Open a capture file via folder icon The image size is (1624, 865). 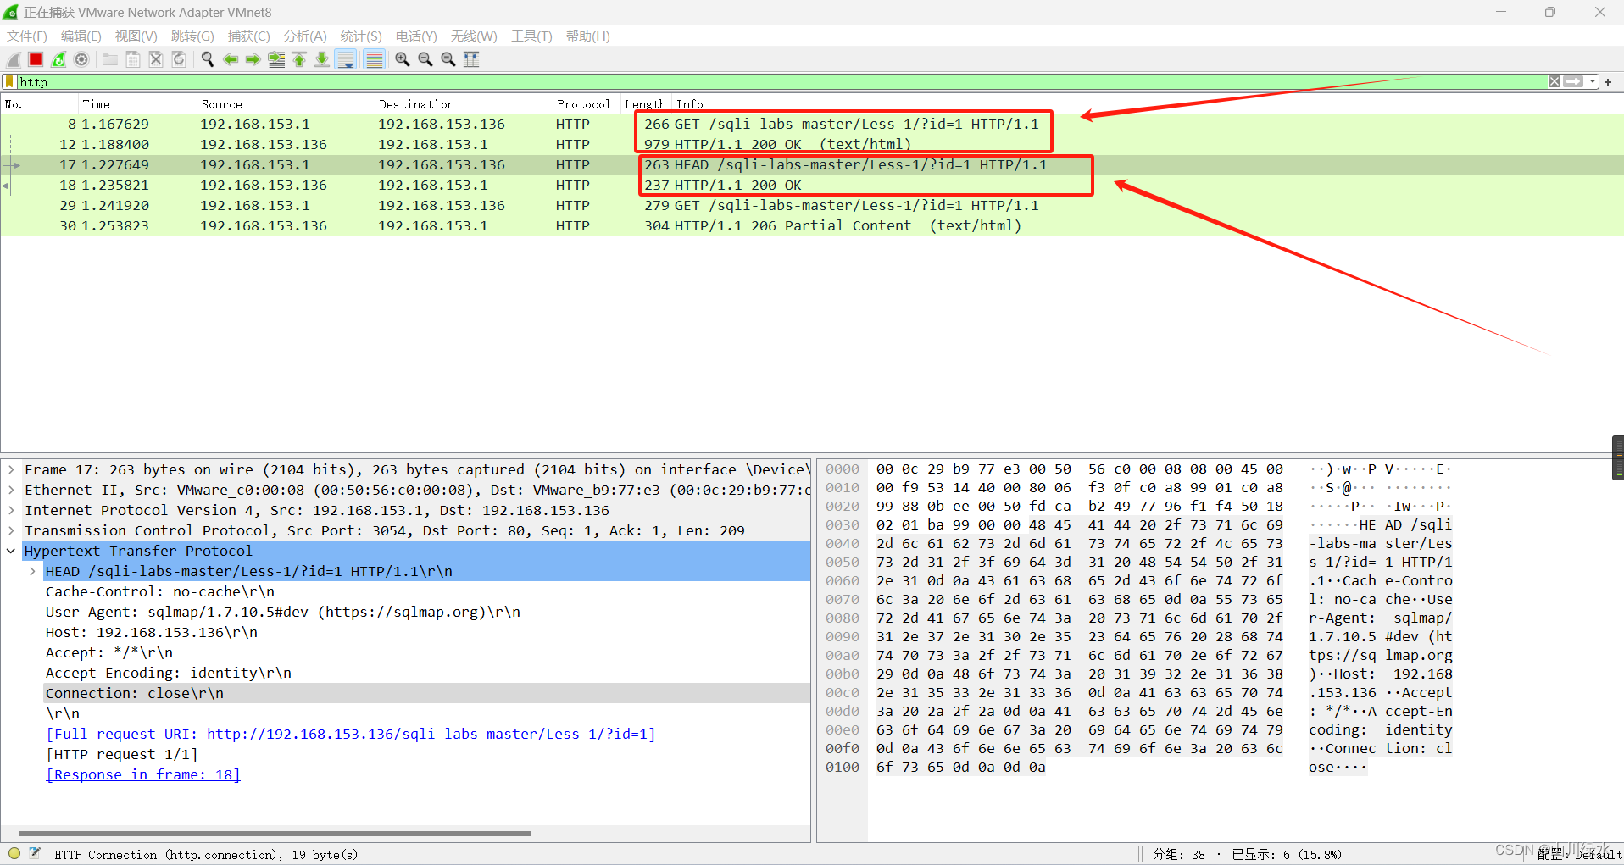click(x=110, y=59)
